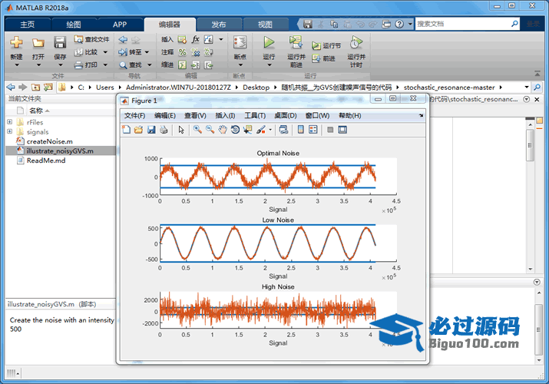The height and width of the screenshot is (384, 549).
Task: Click the uncomment icon beside the percent
Action: [x=195, y=52]
